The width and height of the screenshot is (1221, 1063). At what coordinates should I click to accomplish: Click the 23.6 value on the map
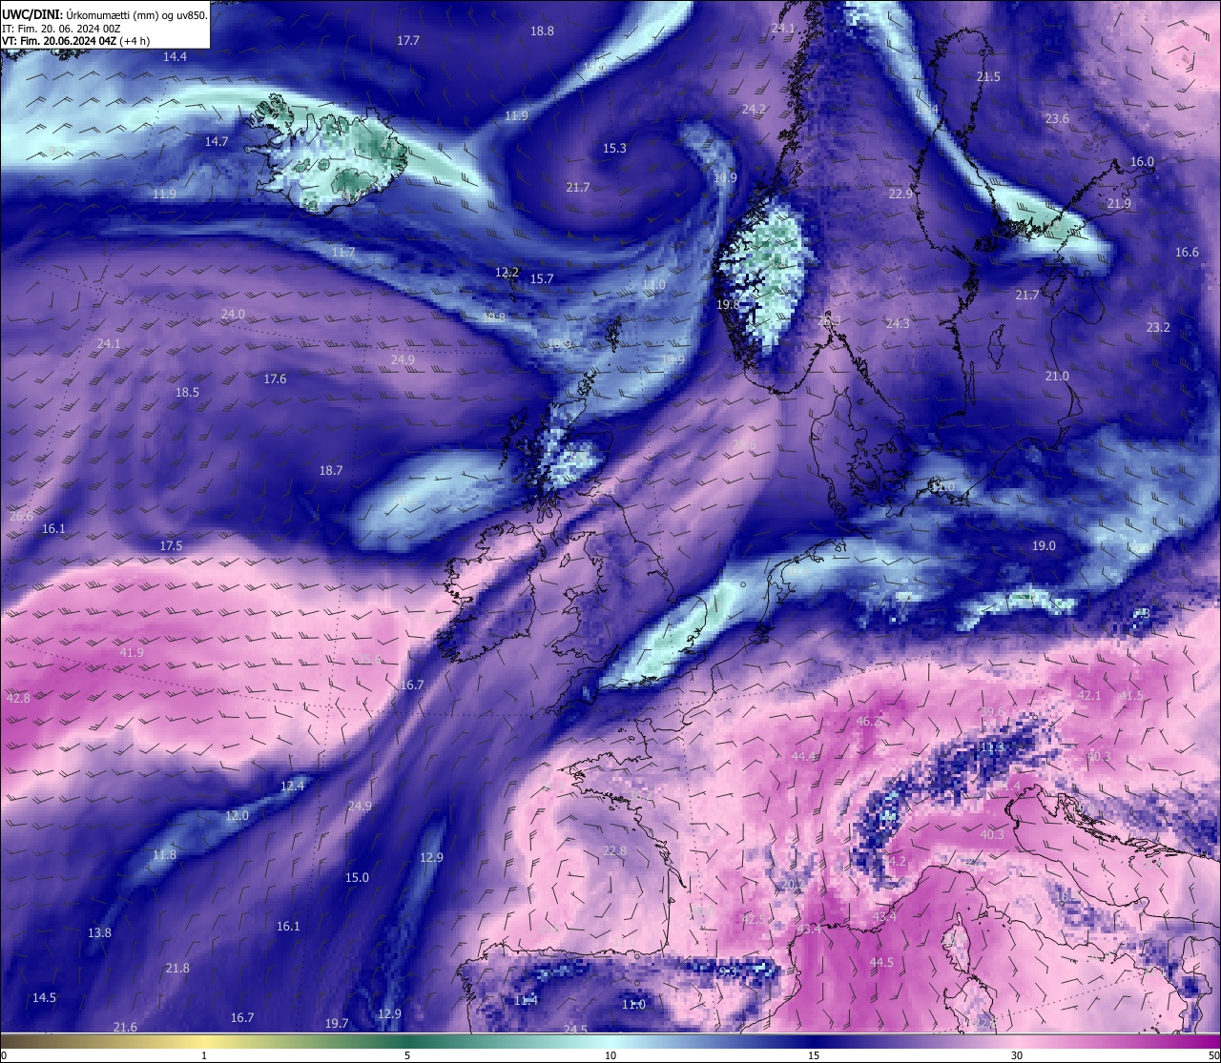[1057, 118]
